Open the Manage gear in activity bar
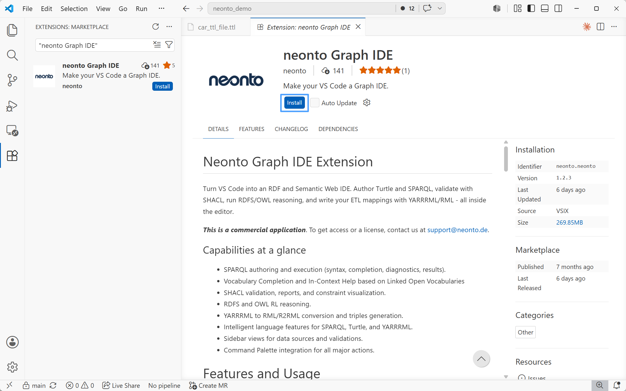The image size is (626, 391). point(12,367)
